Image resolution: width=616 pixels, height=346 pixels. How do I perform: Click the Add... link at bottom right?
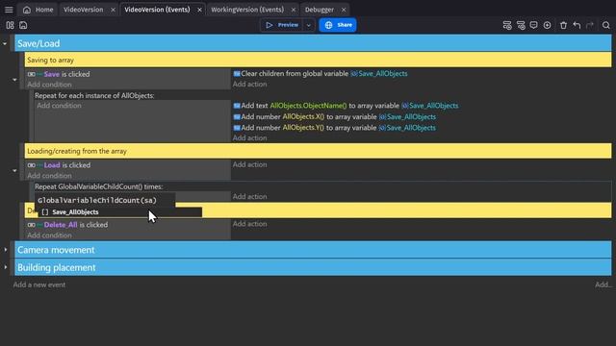(603, 284)
